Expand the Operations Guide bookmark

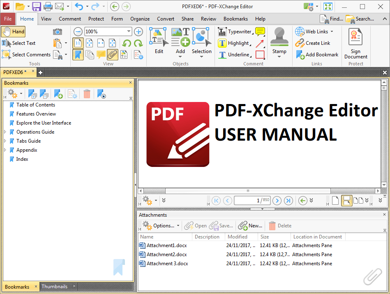[5, 132]
